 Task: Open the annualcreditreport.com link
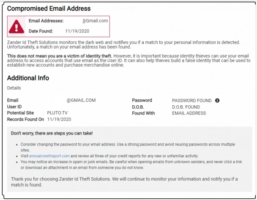click(x=49, y=156)
